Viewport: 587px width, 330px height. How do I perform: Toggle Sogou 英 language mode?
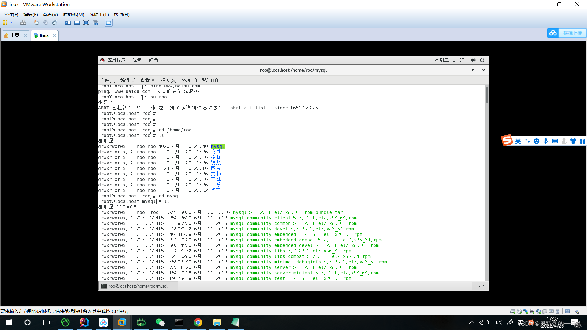(x=518, y=141)
